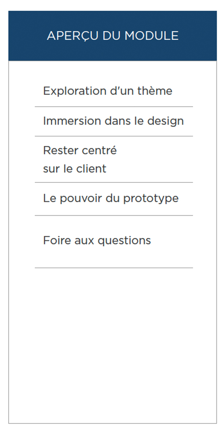Click the word "MODULE" in the header
Screen dimensions: 223x439
point(151,36)
